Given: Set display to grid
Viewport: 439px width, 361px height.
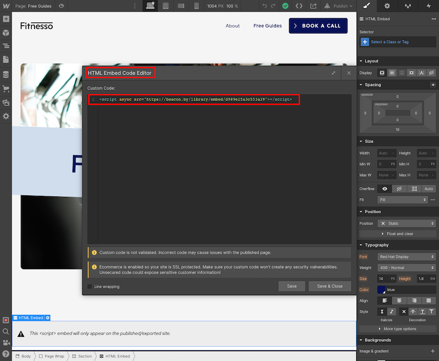Looking at the screenshot, I should tap(402, 73).
